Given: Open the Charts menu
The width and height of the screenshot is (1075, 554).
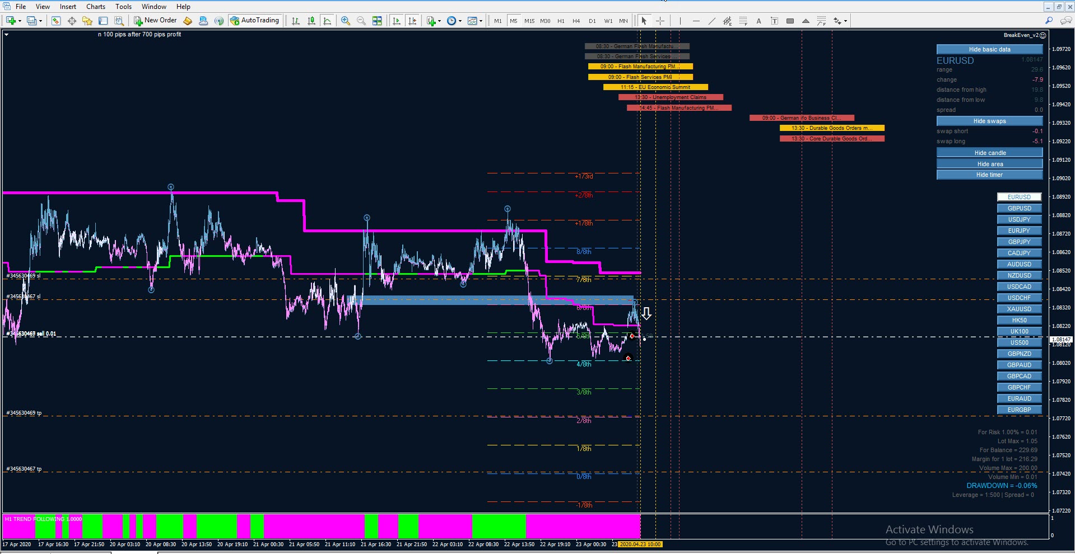Looking at the screenshot, I should pos(96,7).
